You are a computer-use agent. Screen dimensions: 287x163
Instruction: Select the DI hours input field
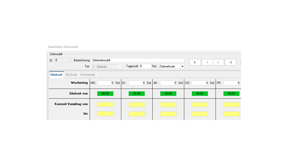tap(136, 83)
